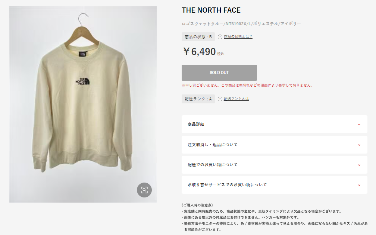The image size is (376, 235).
Task: Click red chevron on 注文取消し・返品について row
Action: tap(359, 145)
